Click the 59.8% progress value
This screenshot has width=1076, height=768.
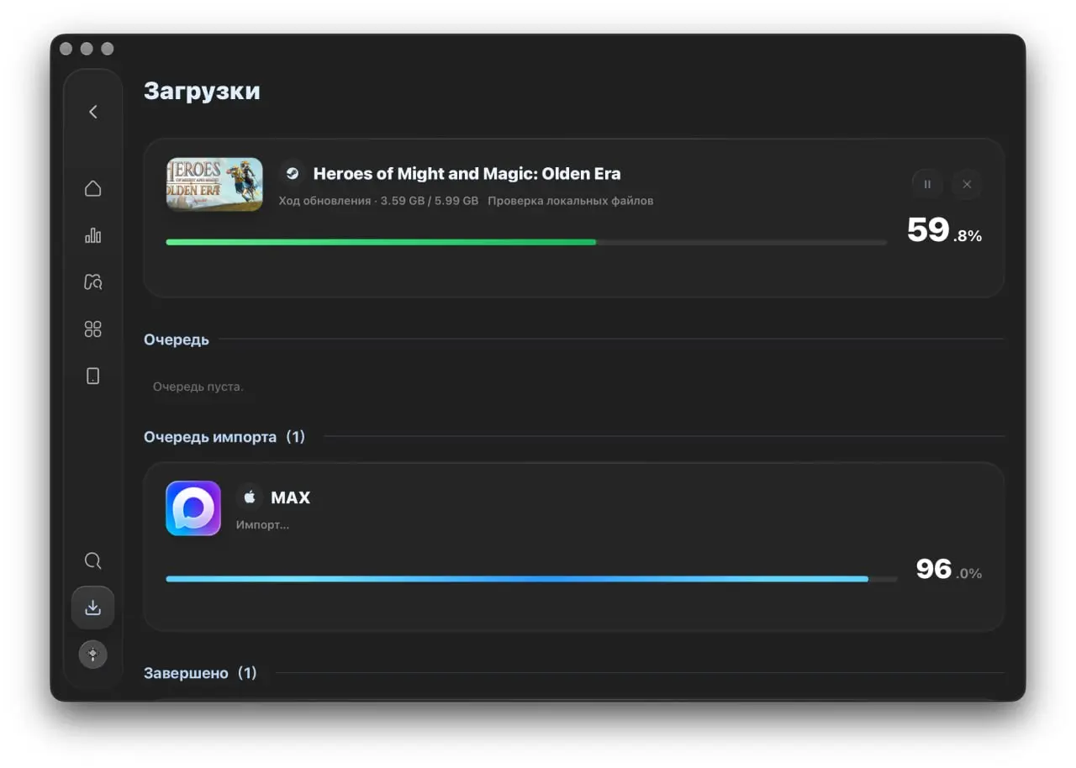pos(945,230)
